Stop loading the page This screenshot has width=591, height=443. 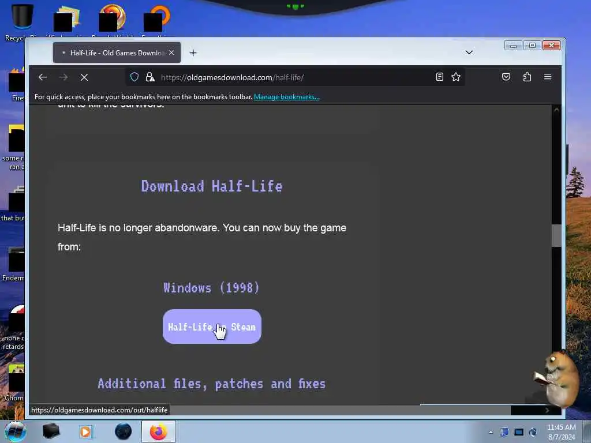pos(84,77)
